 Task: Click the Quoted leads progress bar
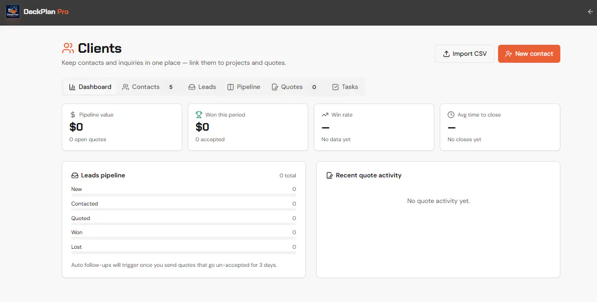point(183,224)
